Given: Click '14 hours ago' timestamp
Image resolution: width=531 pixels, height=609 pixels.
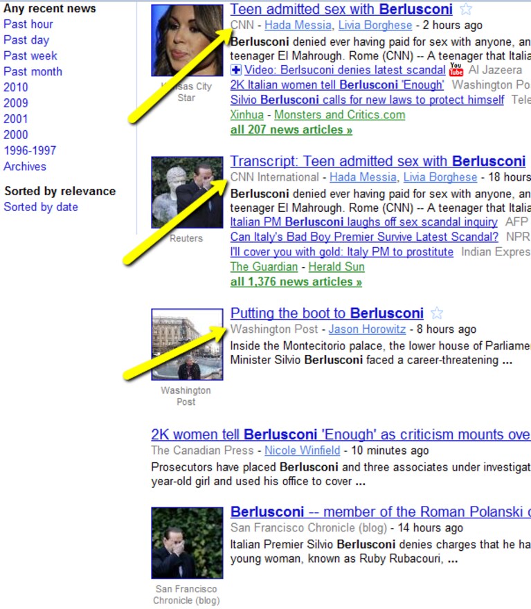Looking at the screenshot, I should (x=431, y=528).
